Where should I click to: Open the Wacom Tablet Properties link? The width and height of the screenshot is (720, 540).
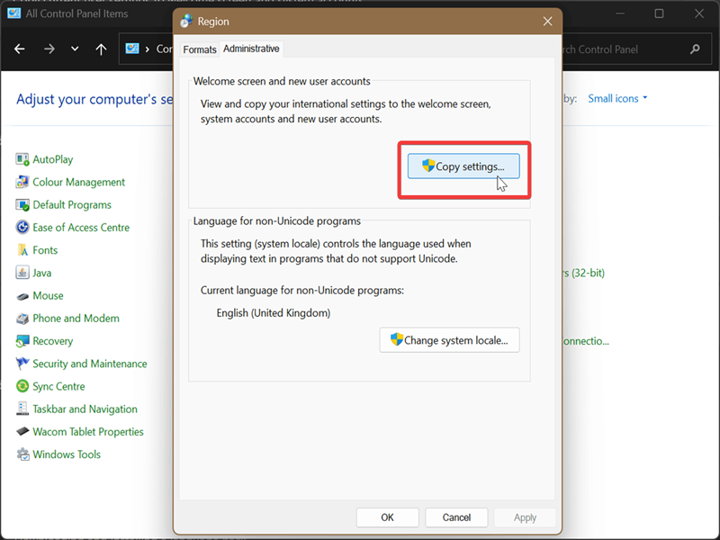pyautogui.click(x=88, y=432)
